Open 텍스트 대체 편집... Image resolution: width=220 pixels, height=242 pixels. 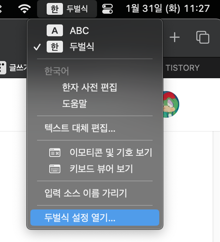click(x=95, y=128)
